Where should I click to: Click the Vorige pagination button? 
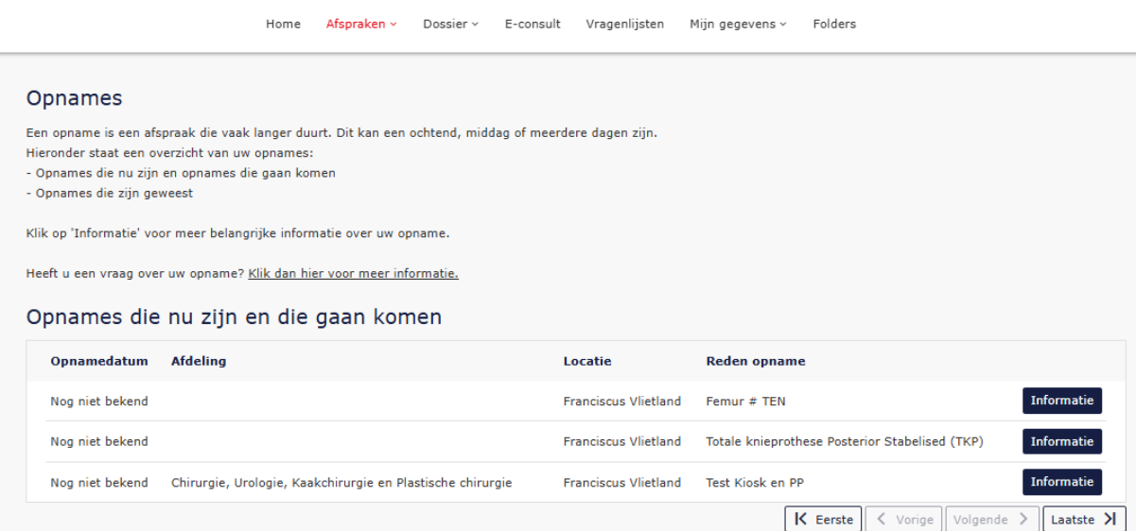tap(903, 520)
